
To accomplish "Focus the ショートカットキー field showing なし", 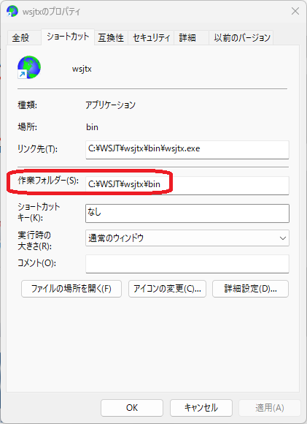I will [187, 213].
